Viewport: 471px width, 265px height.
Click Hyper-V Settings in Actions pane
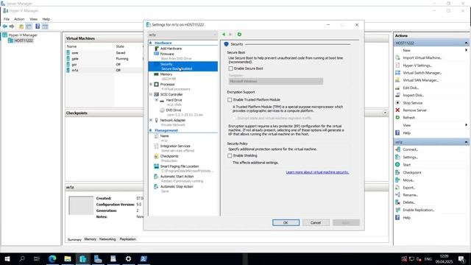click(x=417, y=66)
